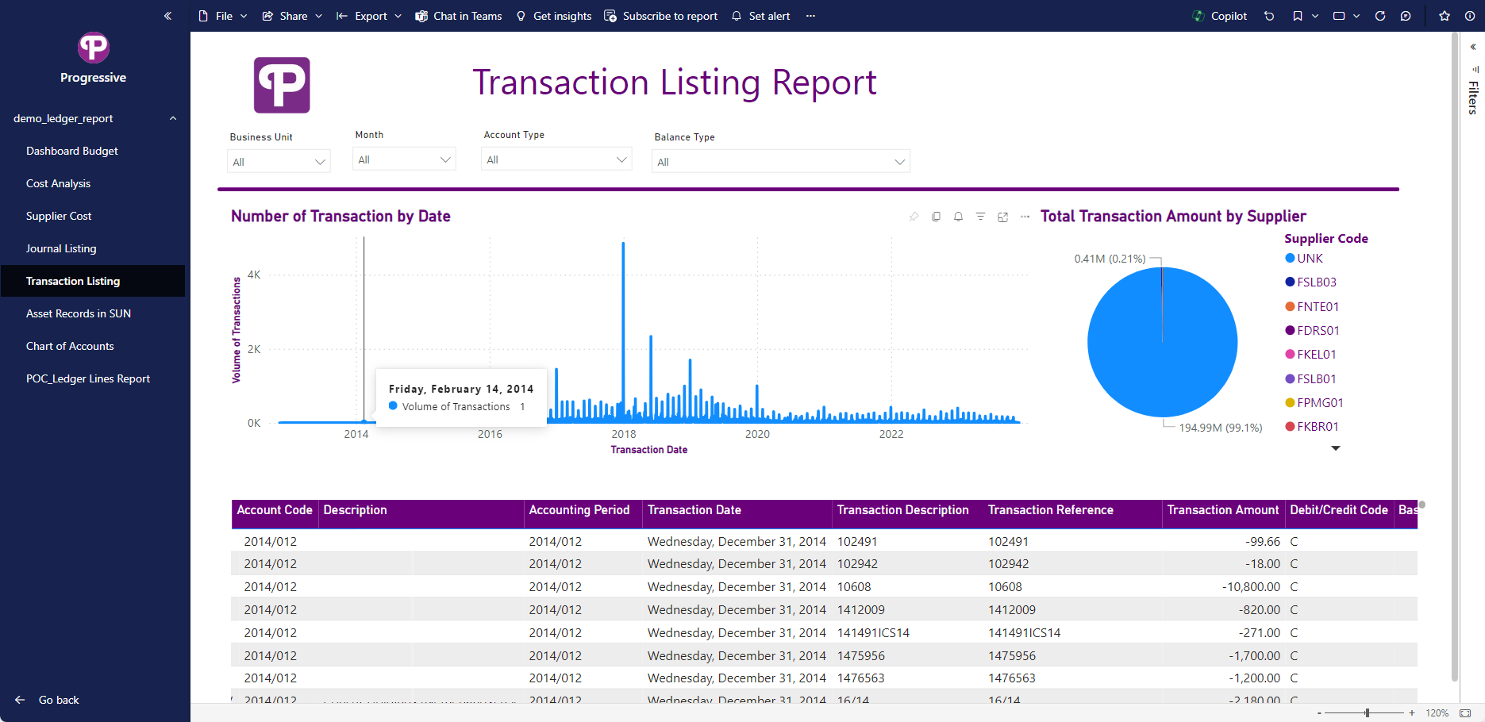The image size is (1485, 722).
Task: Show filters applied to the transactions visual
Action: [980, 216]
